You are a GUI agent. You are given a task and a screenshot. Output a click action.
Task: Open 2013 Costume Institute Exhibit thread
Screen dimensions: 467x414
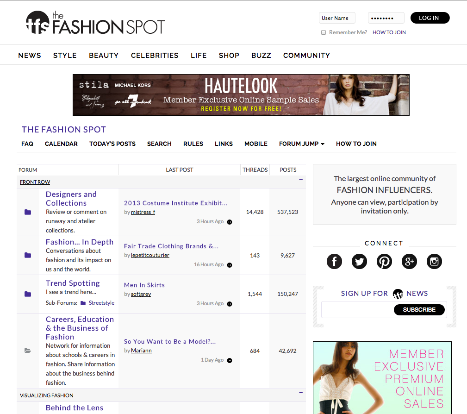point(175,203)
